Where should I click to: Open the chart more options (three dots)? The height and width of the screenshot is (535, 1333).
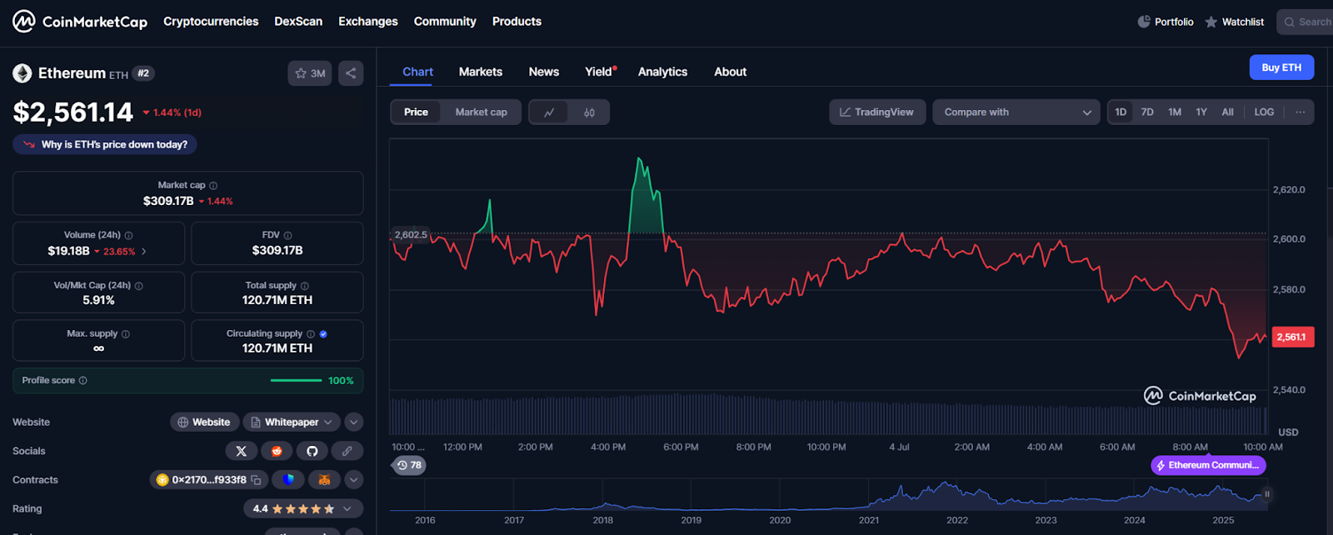(1300, 112)
